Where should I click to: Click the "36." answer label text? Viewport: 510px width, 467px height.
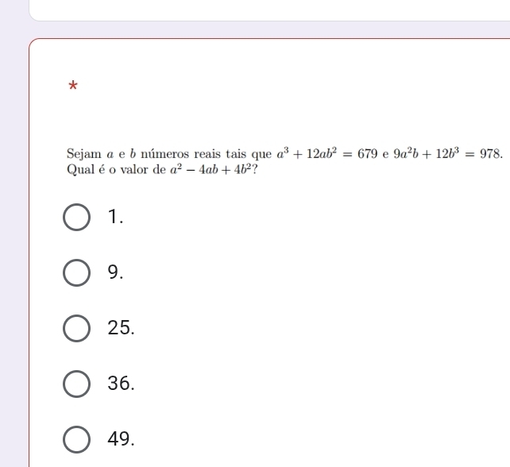click(122, 383)
